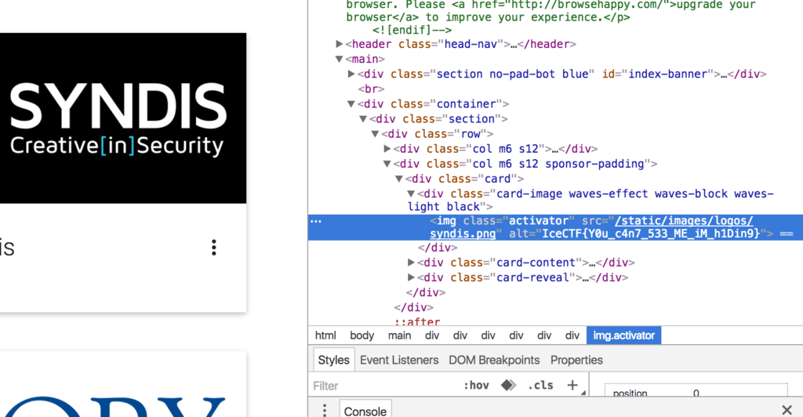Collapse the main element
The width and height of the screenshot is (803, 417).
[x=339, y=59]
